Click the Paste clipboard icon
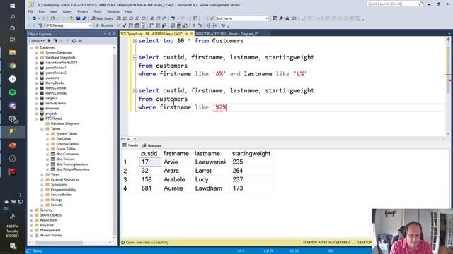This screenshot has height=254, width=453. tap(164, 18)
